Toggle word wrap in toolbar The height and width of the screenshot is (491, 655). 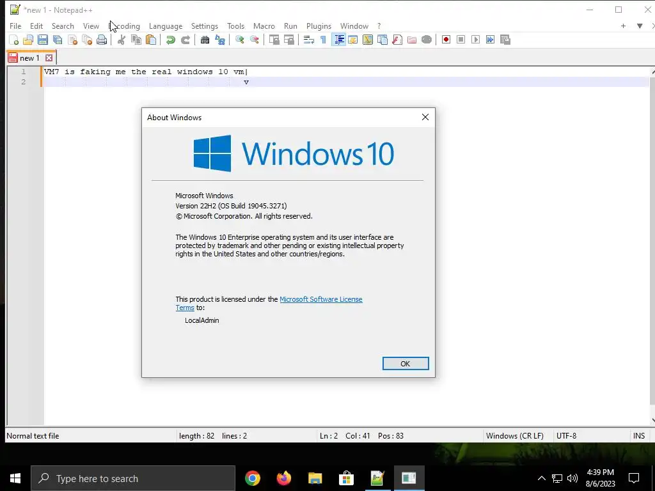(x=309, y=40)
